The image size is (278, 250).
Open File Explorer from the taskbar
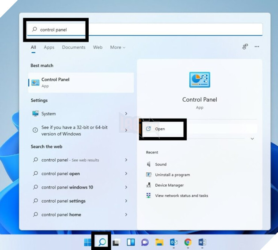point(159,242)
